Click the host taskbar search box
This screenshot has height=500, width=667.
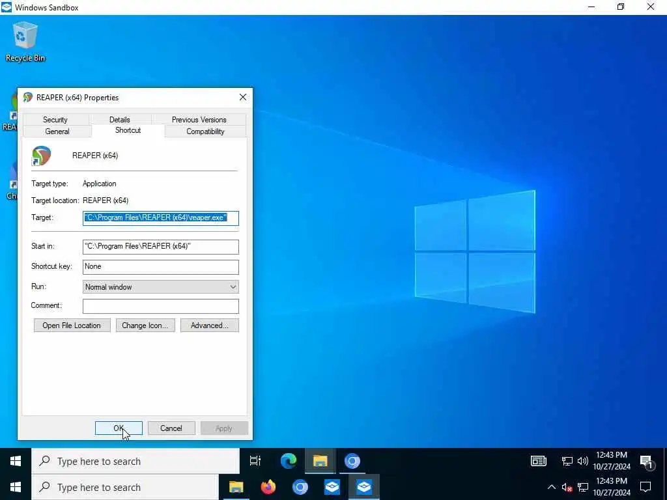125,487
